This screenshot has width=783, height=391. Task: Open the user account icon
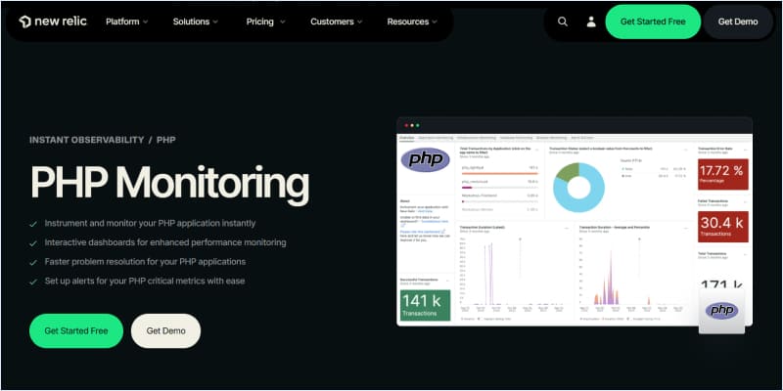pyautogui.click(x=591, y=22)
